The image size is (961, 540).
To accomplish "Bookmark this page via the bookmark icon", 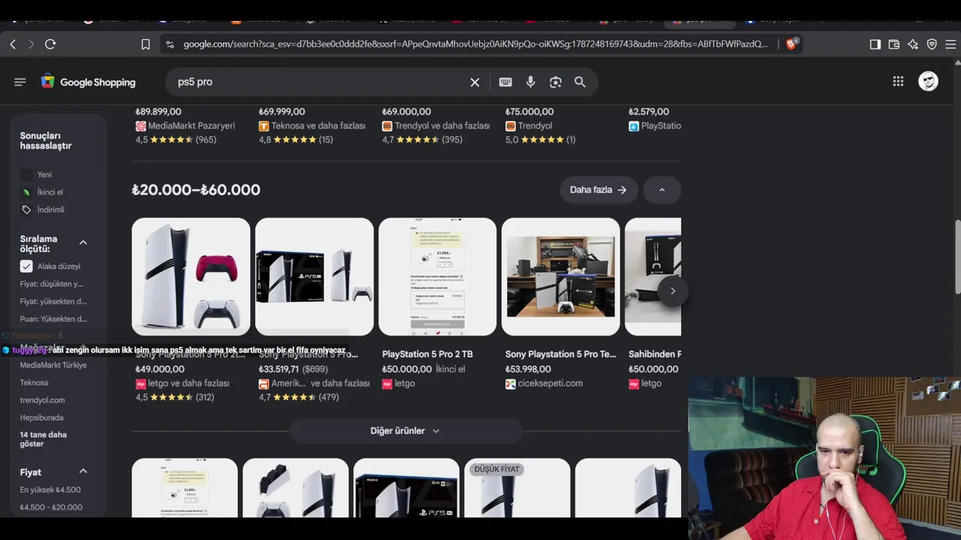I will pyautogui.click(x=146, y=44).
